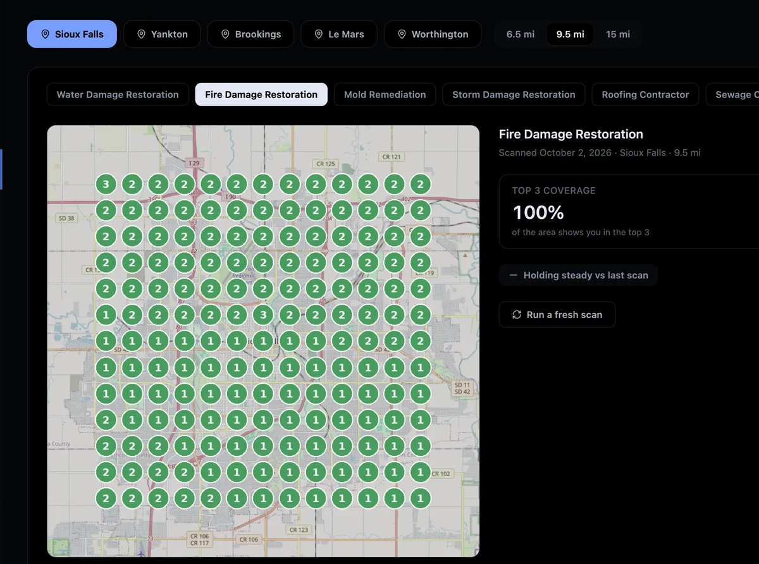
Task: Click the rank 2 marker at grid's top-right corner
Action: 420,185
